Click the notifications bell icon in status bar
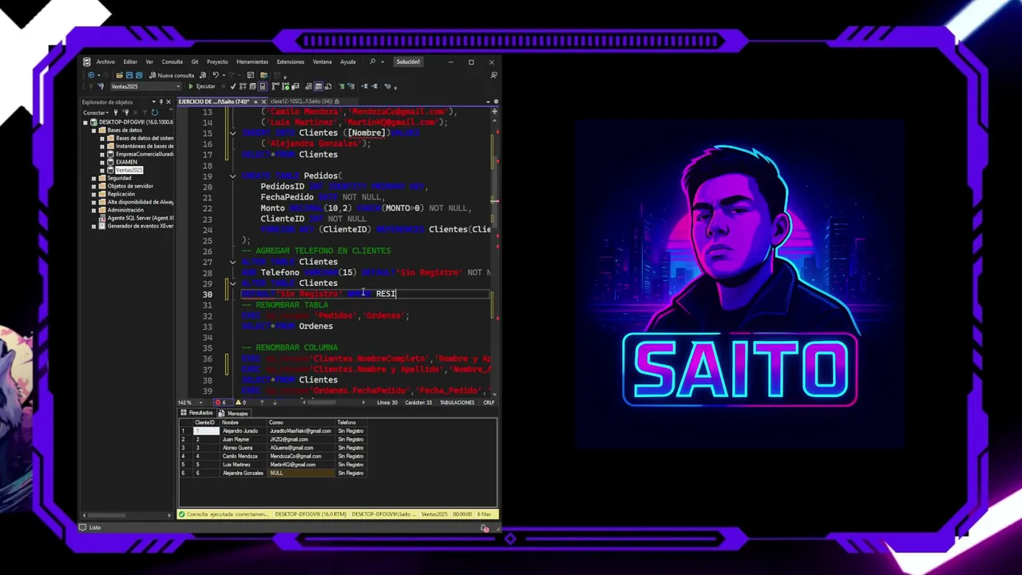Image resolution: width=1022 pixels, height=575 pixels. coord(485,528)
